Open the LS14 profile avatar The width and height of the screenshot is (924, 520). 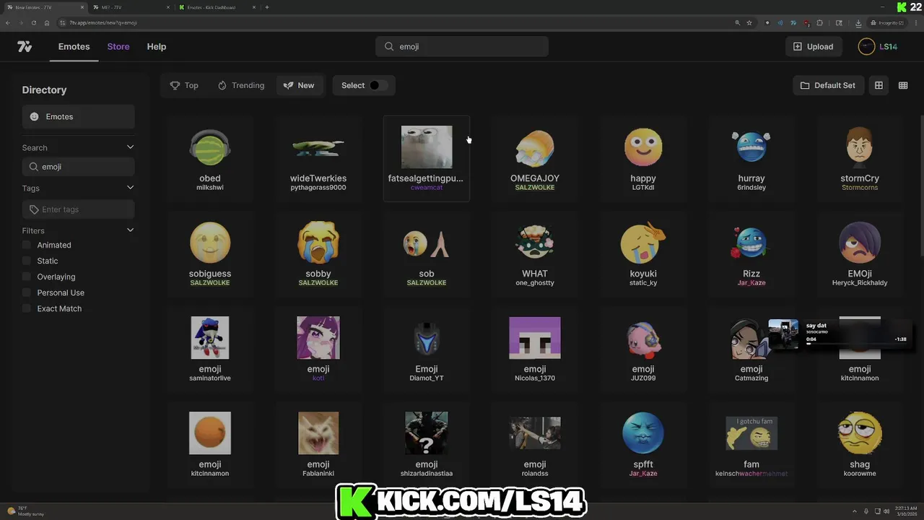[866, 46]
